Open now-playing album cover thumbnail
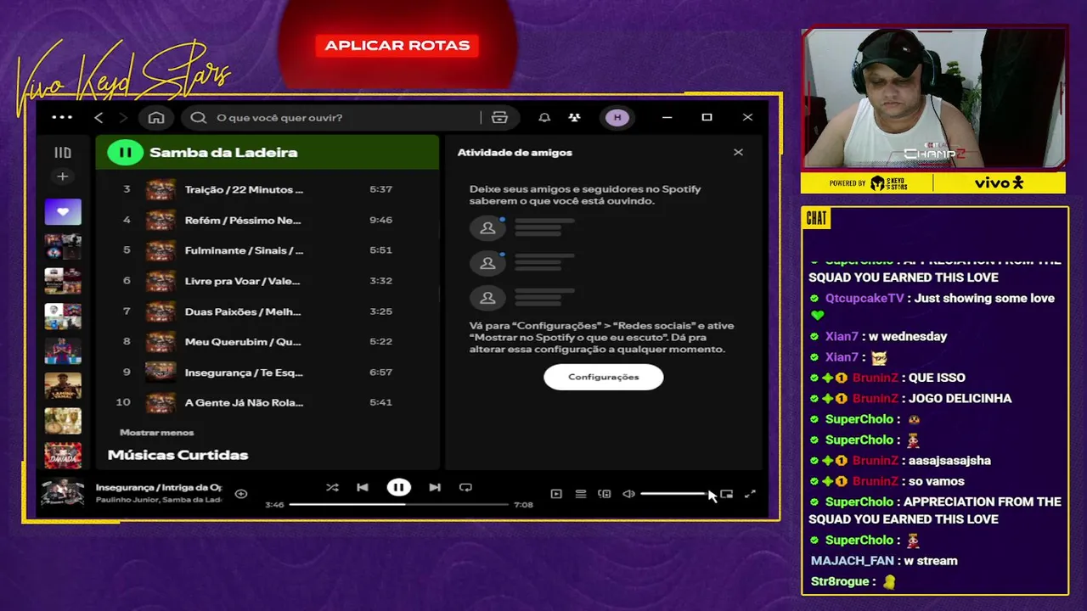This screenshot has width=1087, height=611. 63,493
